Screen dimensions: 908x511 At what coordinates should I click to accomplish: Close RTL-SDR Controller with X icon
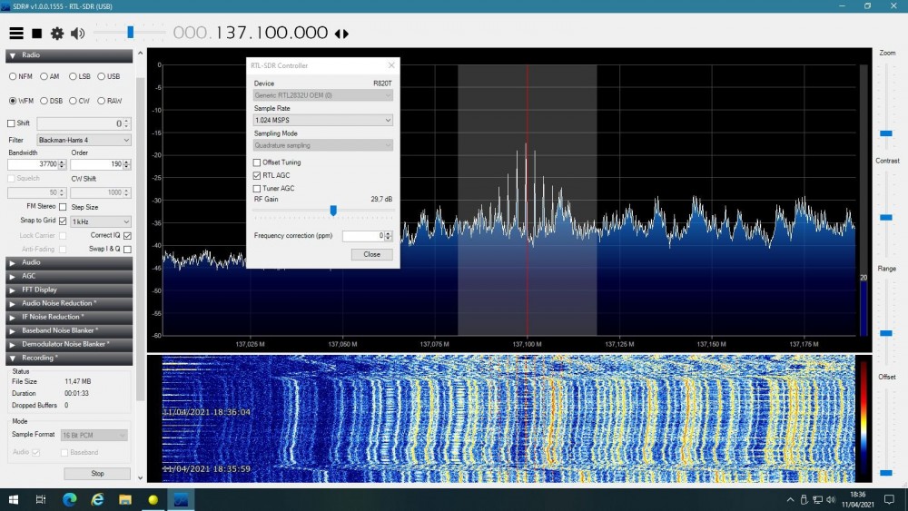pos(391,65)
